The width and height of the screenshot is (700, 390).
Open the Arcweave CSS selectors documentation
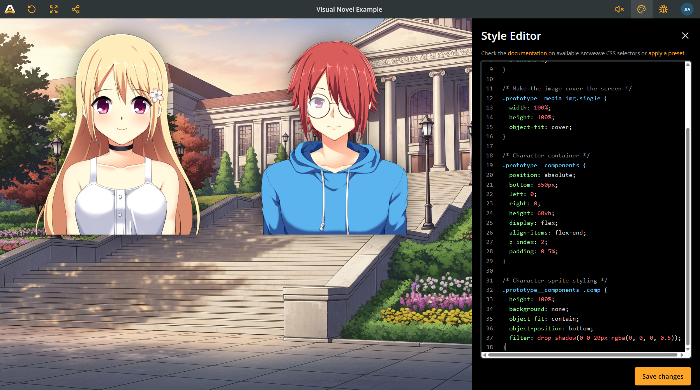[x=527, y=53]
